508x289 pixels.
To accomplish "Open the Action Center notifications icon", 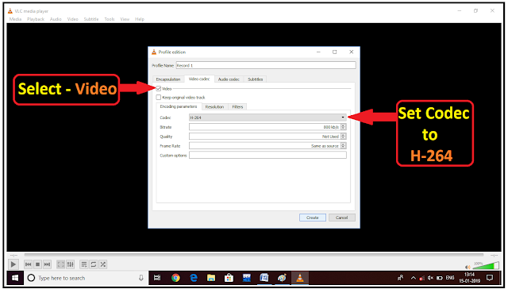I will click(x=490, y=278).
